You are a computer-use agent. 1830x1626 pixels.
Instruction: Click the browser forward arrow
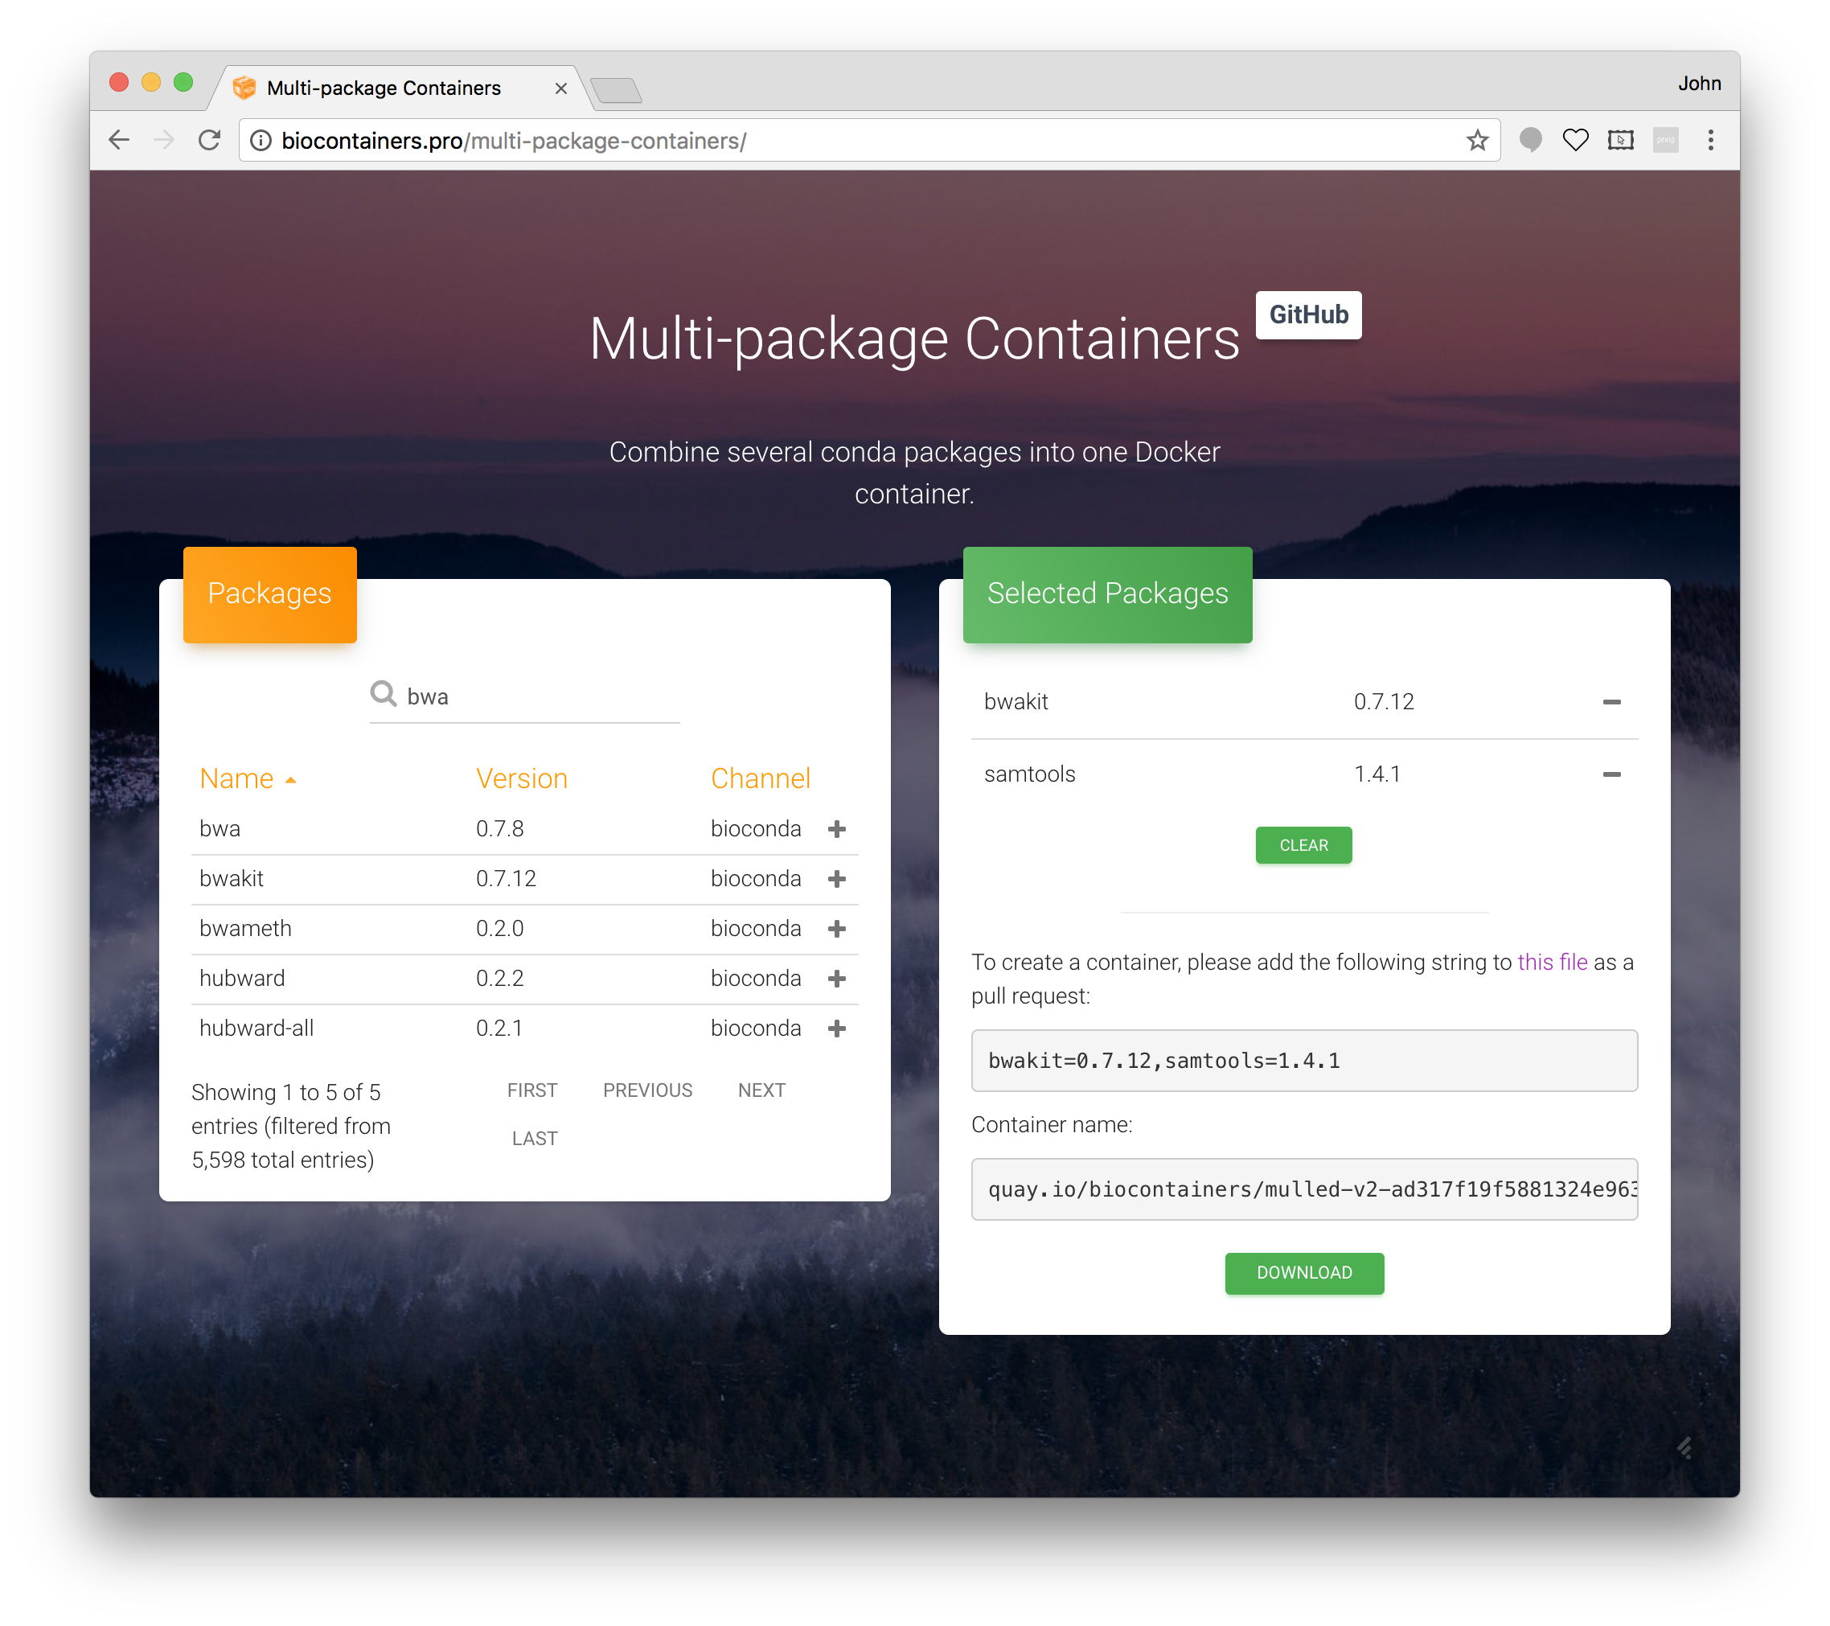[x=164, y=140]
